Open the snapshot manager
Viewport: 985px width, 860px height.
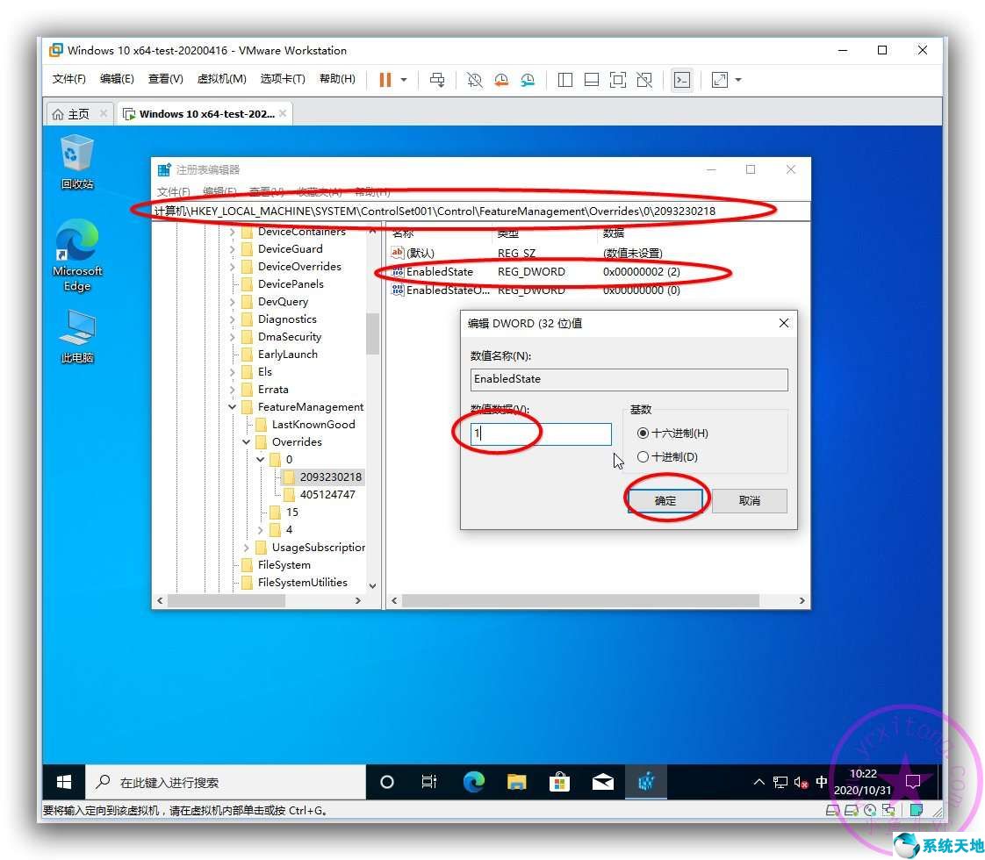pyautogui.click(x=528, y=80)
